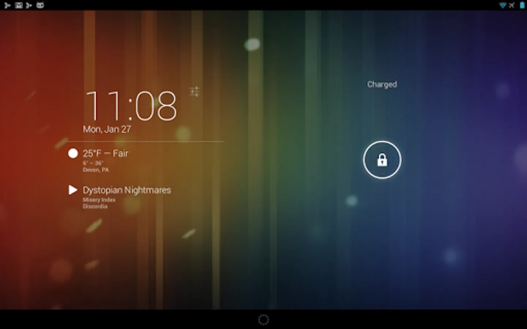The width and height of the screenshot is (527, 329).
Task: Tap the white weather circle icon
Action: pos(73,153)
